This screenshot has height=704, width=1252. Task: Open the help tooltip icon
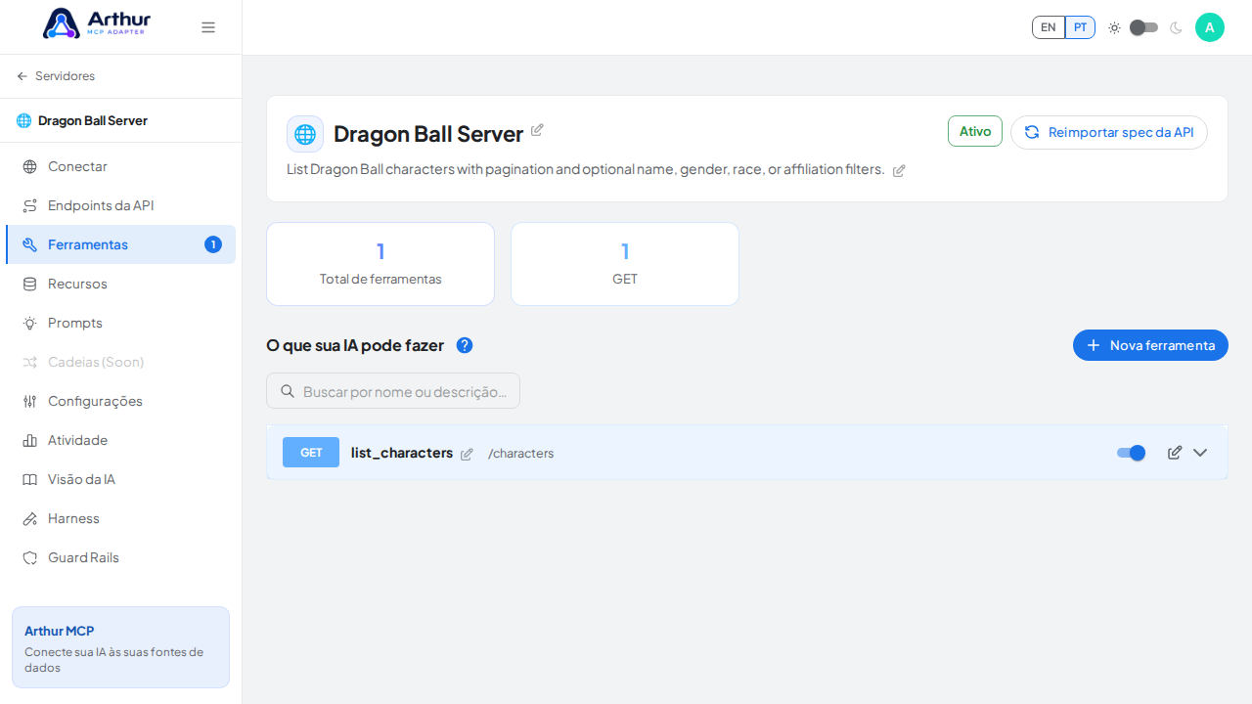pos(465,345)
